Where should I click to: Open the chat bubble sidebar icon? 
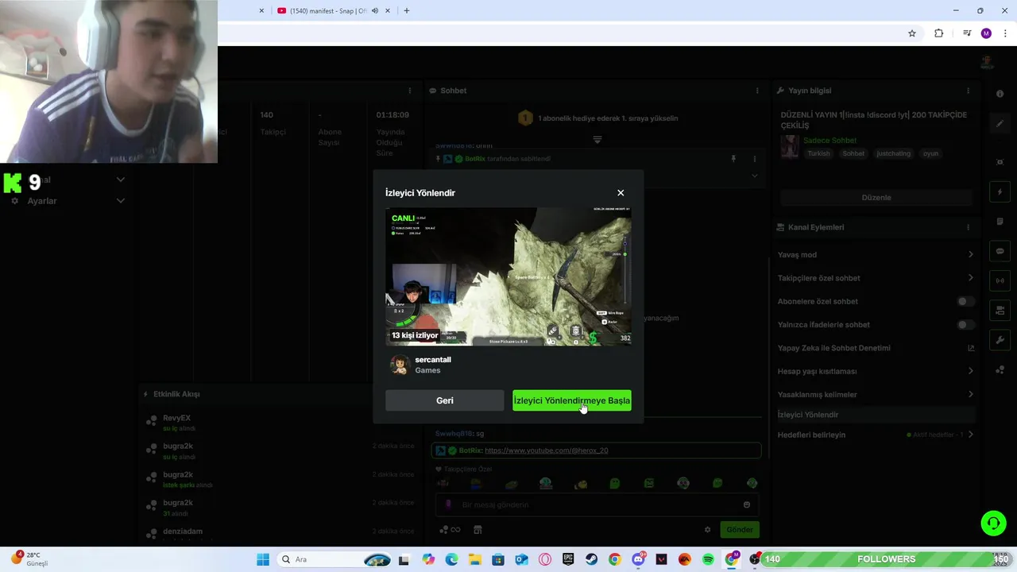click(1000, 251)
